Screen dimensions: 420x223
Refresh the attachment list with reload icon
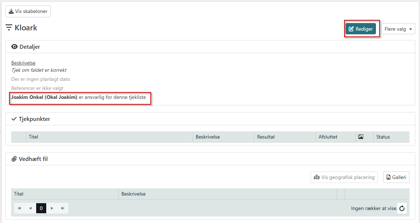click(402, 208)
